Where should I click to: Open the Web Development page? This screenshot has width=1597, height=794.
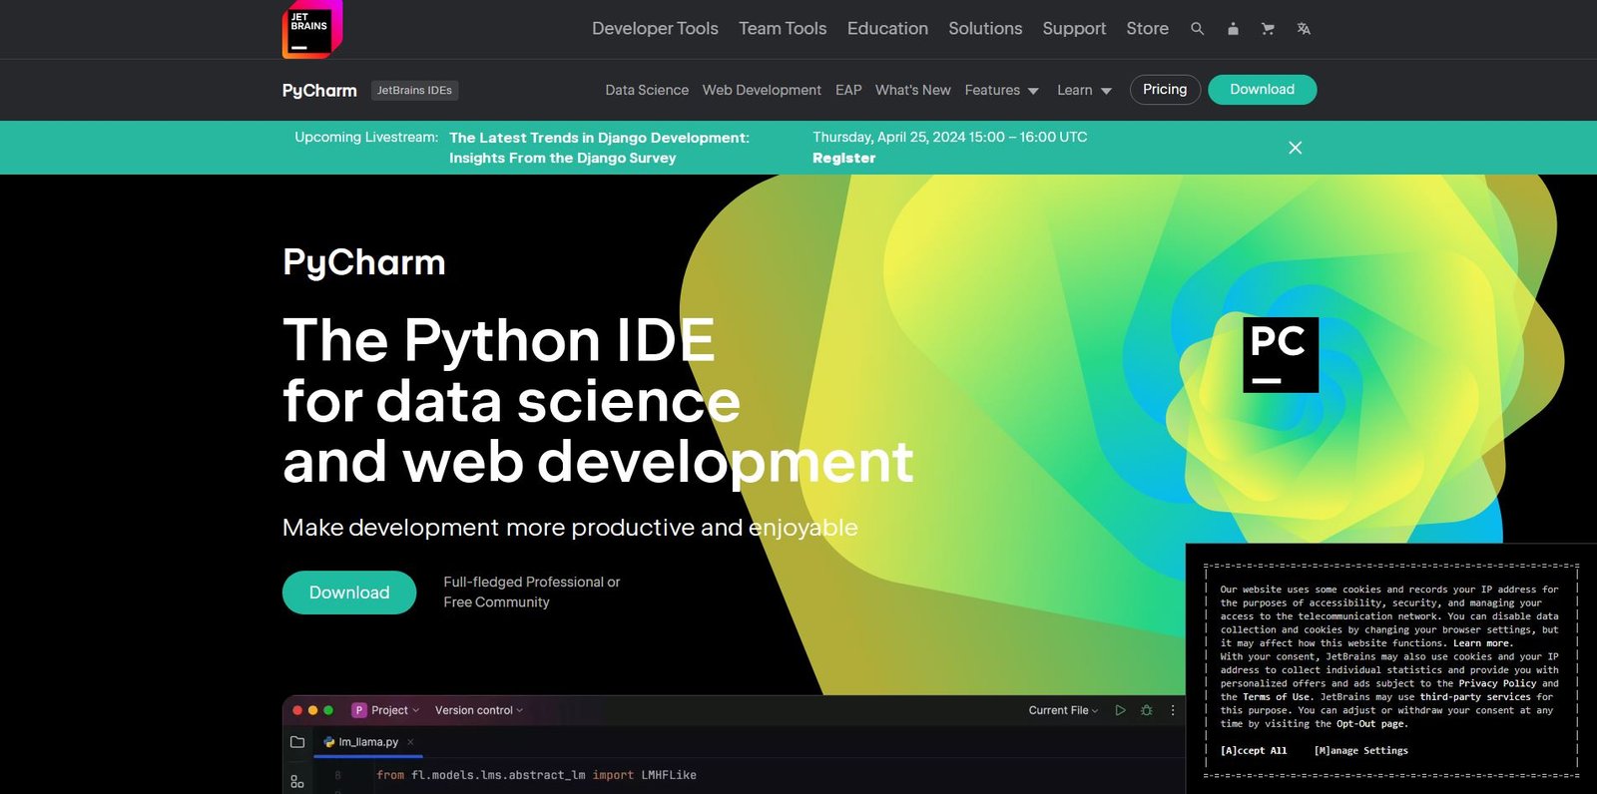tap(762, 90)
